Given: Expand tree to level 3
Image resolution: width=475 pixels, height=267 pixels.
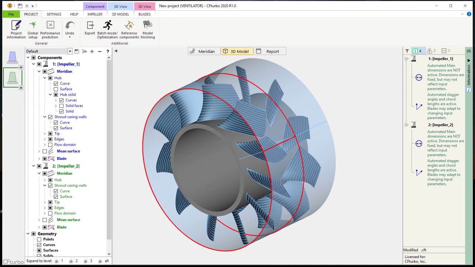Looking at the screenshot, I should click(88, 261).
